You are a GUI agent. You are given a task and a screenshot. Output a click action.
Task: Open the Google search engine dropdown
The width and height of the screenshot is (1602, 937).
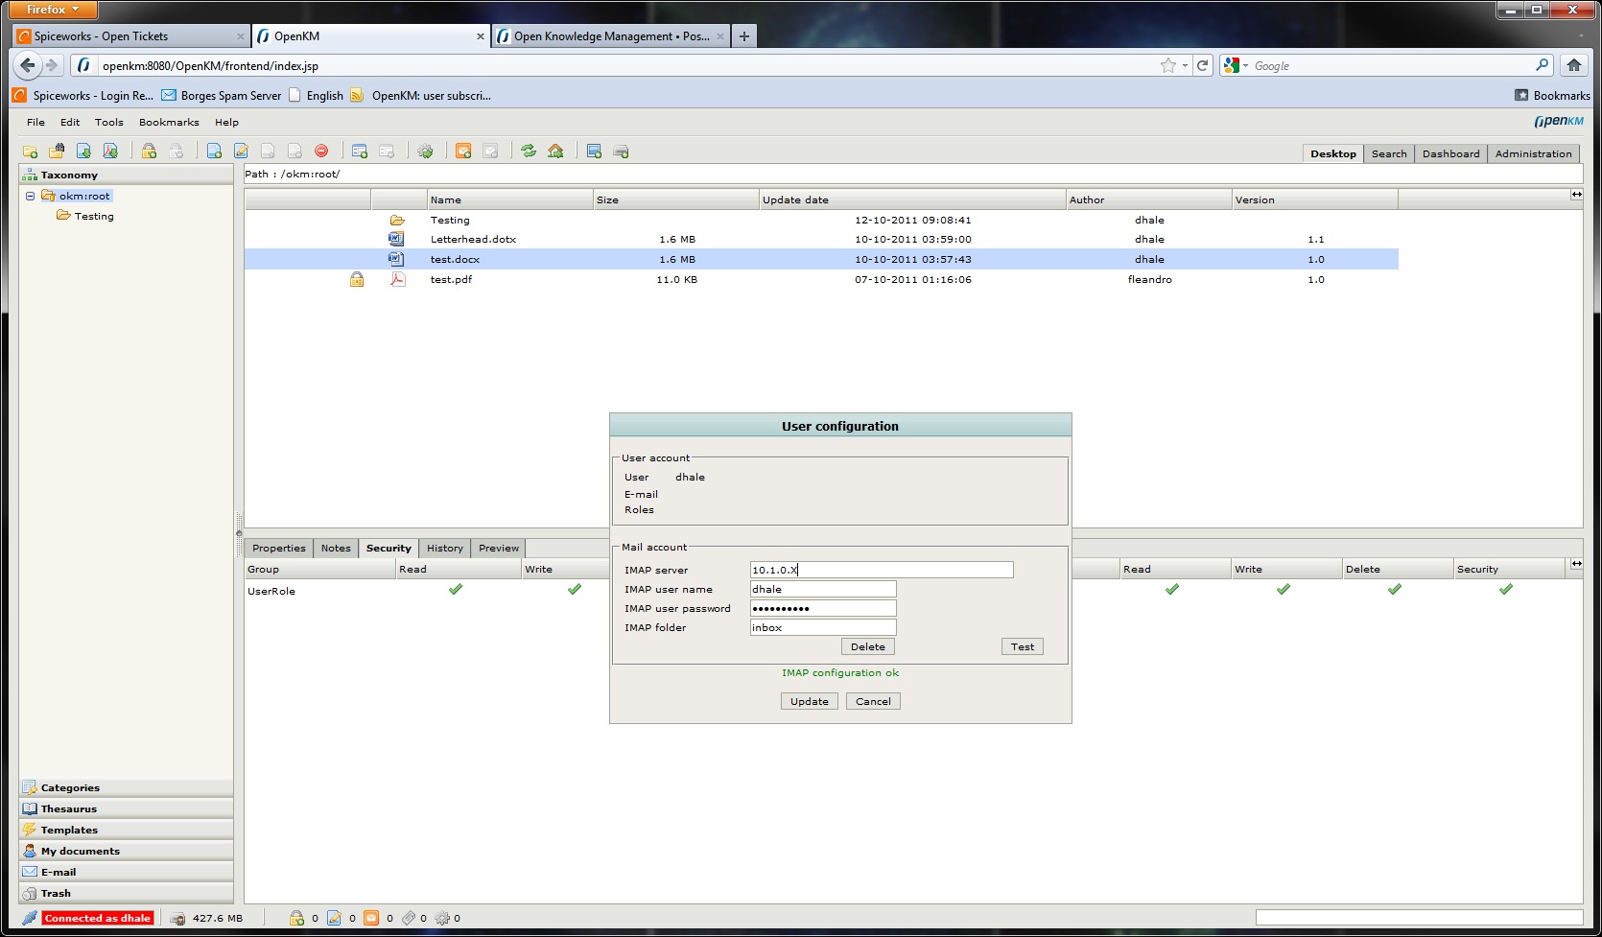[1237, 66]
